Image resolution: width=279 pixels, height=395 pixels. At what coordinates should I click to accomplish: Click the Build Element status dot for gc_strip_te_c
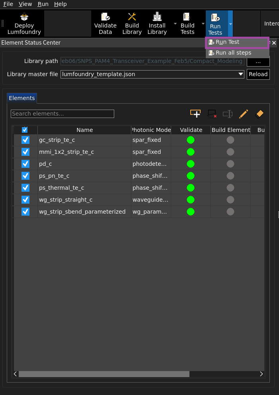(x=230, y=140)
